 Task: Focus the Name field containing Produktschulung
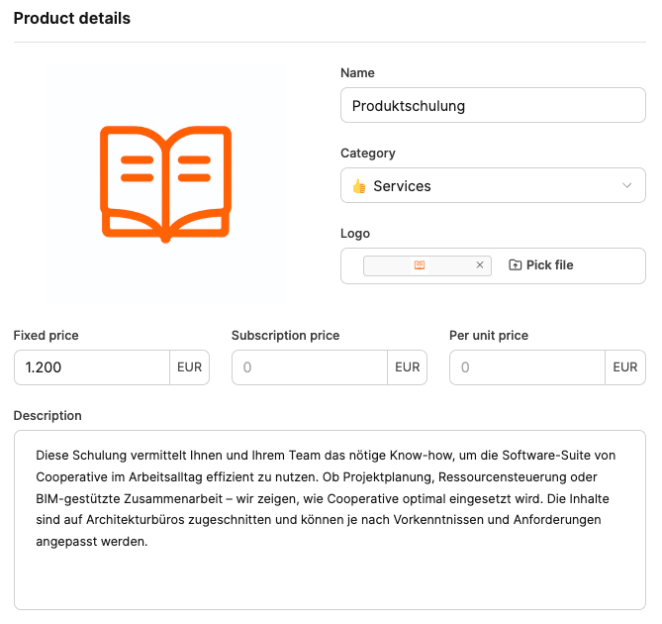pos(493,106)
